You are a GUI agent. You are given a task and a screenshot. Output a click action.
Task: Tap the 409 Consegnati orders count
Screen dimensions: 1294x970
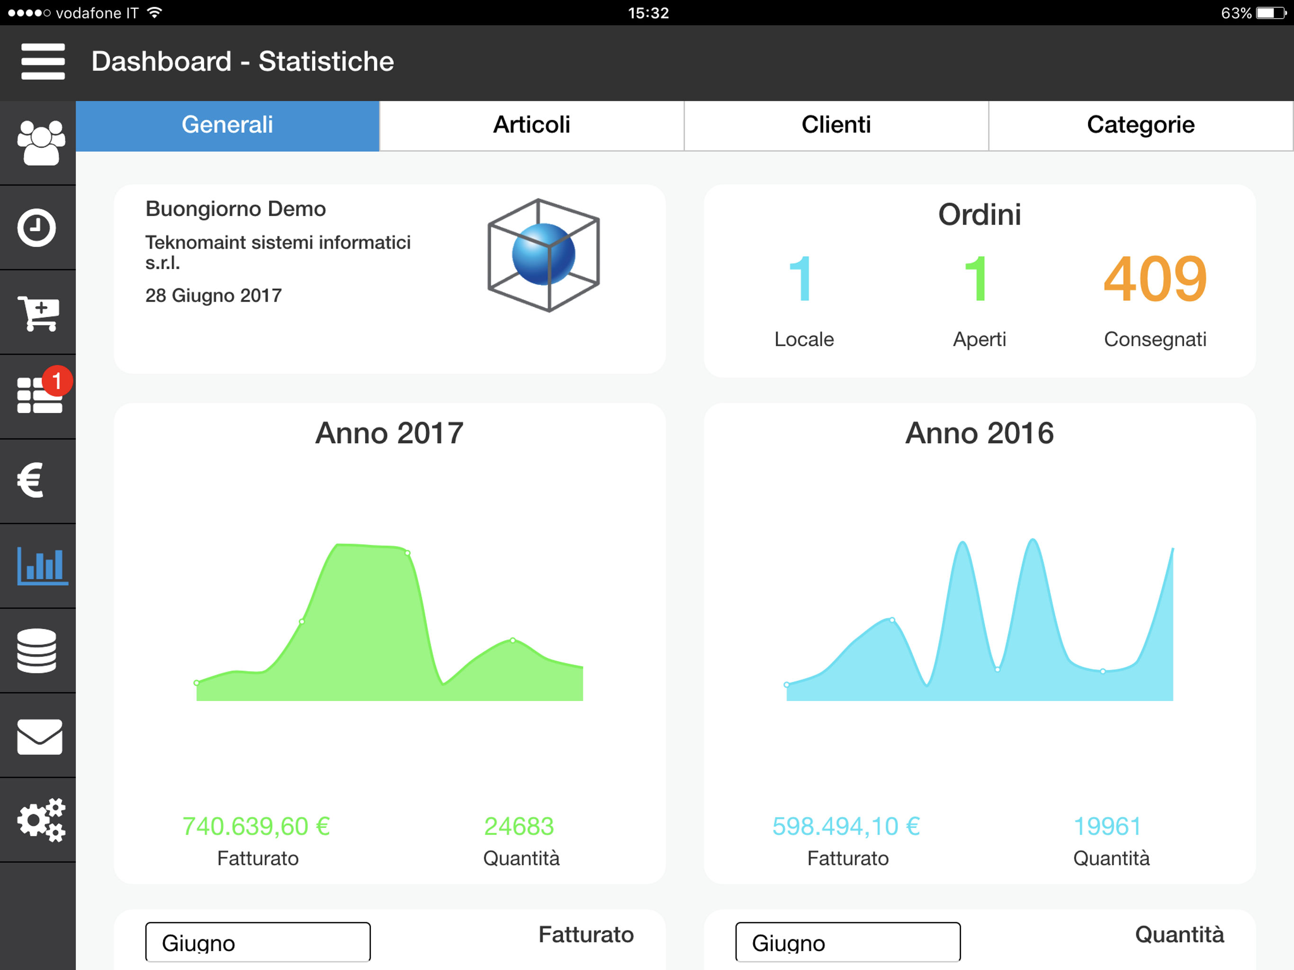(x=1155, y=278)
